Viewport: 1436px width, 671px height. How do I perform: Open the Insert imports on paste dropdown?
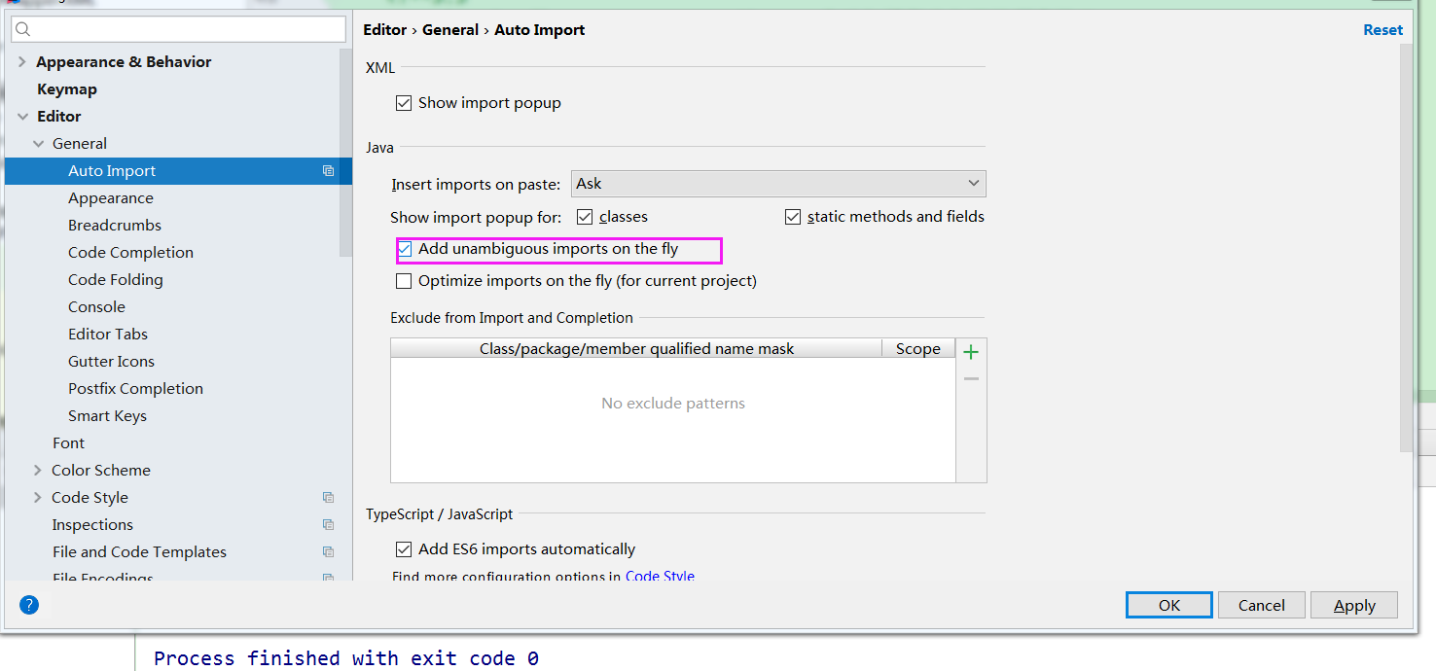tap(778, 184)
